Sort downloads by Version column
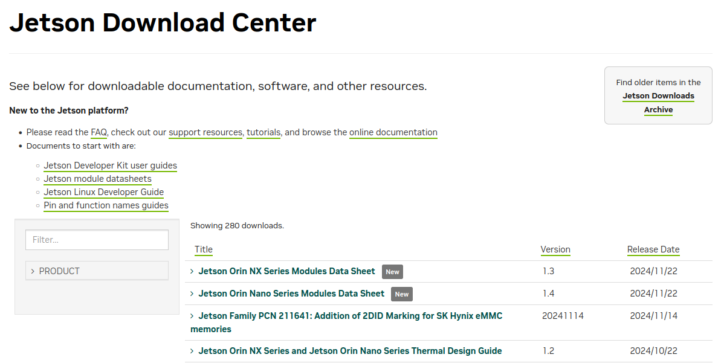724x363 pixels. (x=555, y=249)
